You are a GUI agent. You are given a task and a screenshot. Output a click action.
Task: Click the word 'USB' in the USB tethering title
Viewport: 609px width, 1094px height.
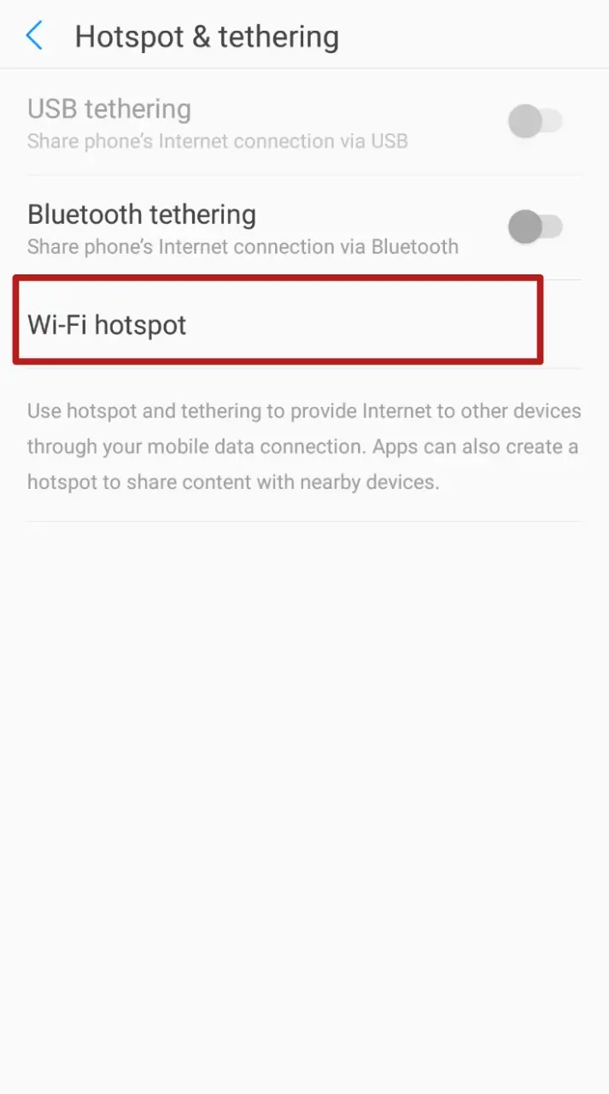pyautogui.click(x=52, y=109)
